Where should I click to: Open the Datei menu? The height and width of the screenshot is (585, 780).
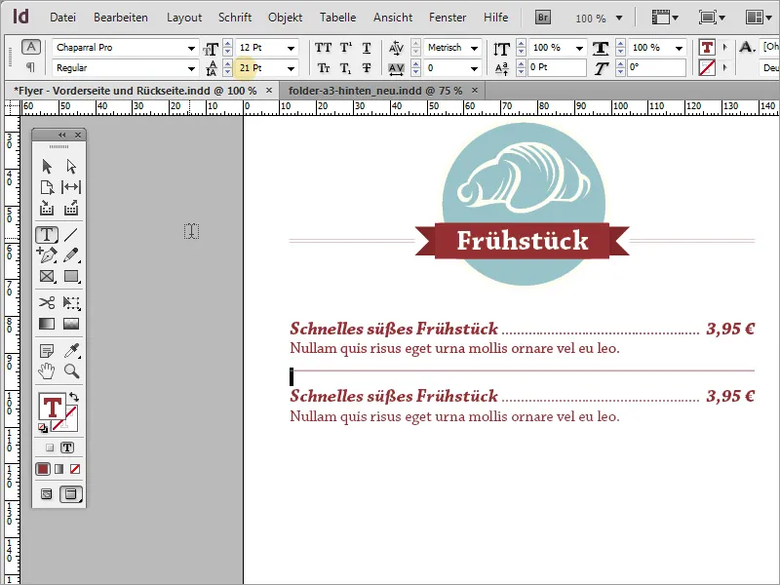pyautogui.click(x=62, y=18)
